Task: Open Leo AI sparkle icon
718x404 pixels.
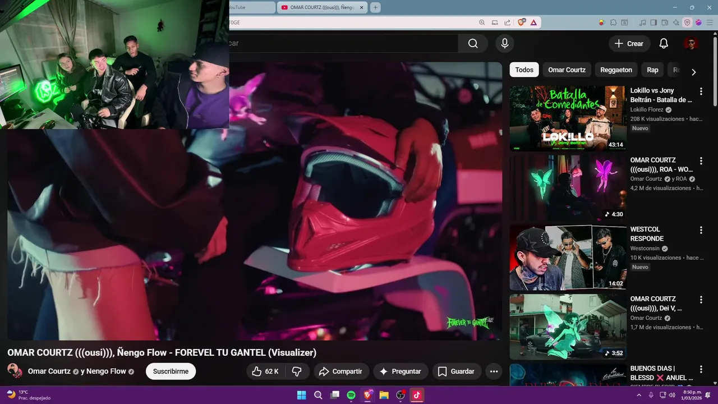Action: pos(676,22)
